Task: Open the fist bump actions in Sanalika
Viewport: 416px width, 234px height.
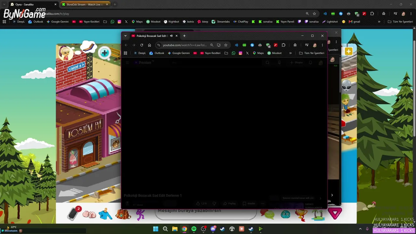Action: [x=89, y=214]
